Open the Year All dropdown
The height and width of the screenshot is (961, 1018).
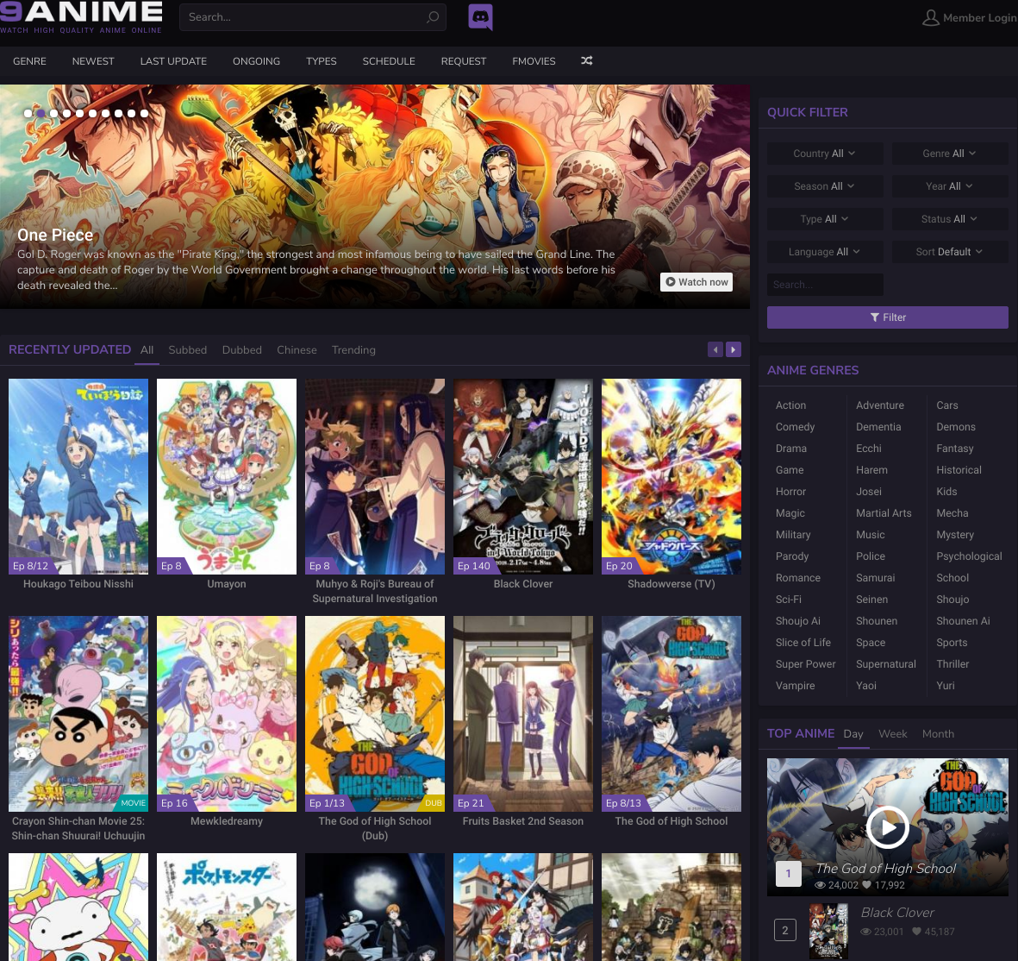949,185
